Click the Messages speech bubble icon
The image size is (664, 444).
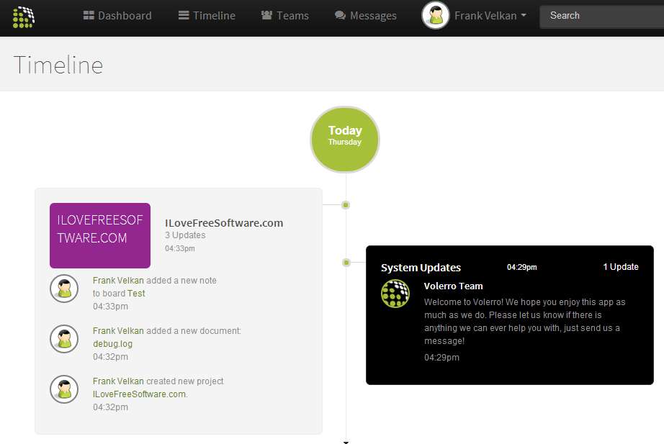coord(340,16)
